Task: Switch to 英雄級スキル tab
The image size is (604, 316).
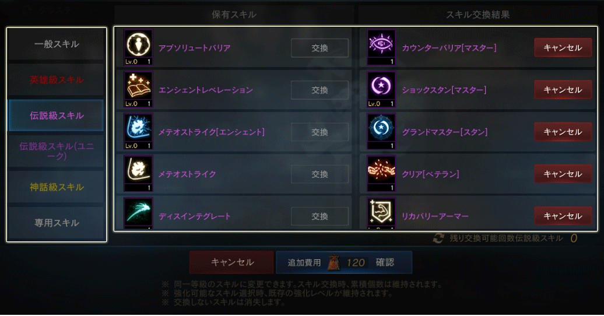Action: pyautogui.click(x=57, y=80)
